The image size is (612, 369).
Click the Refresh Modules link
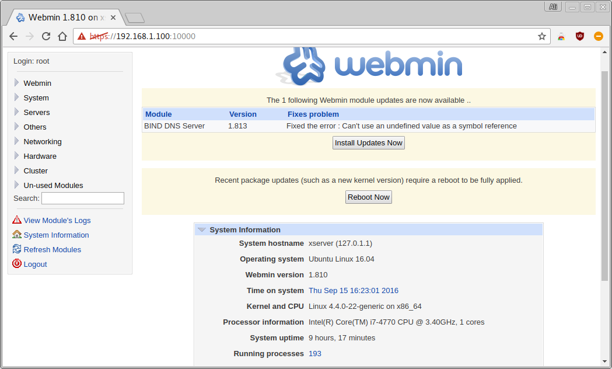click(53, 249)
